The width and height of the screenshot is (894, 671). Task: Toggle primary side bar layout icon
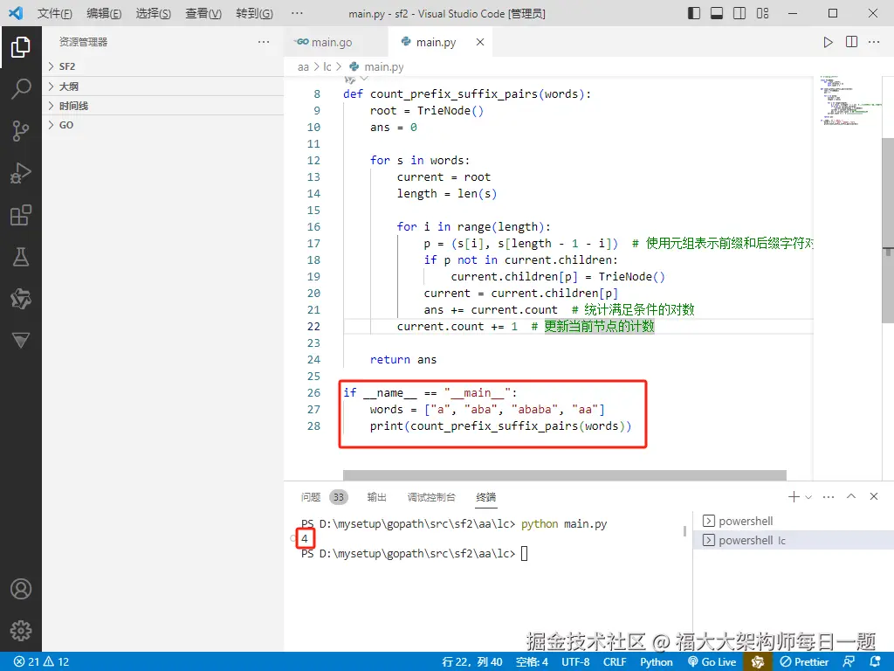tap(694, 13)
